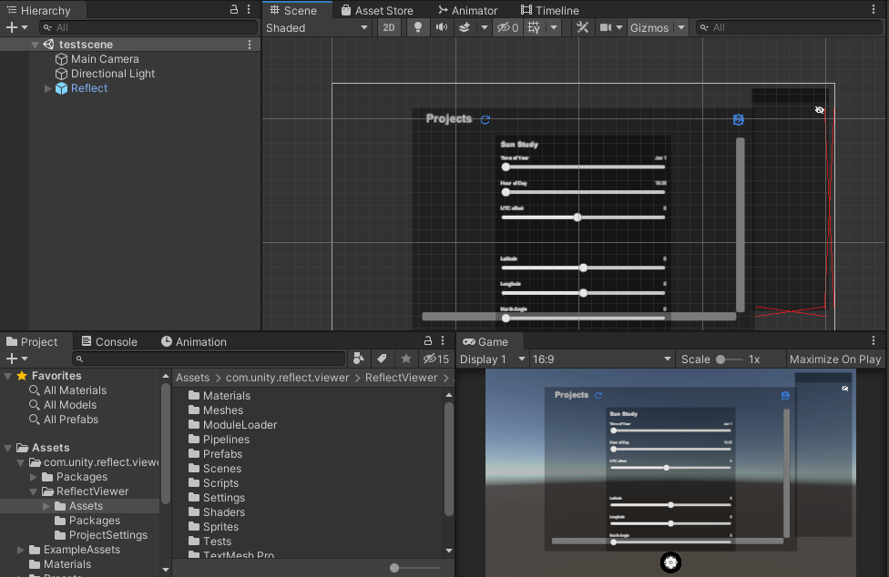The image size is (889, 577).
Task: Click the hidden objects count icon in Scene
Action: pos(507,27)
